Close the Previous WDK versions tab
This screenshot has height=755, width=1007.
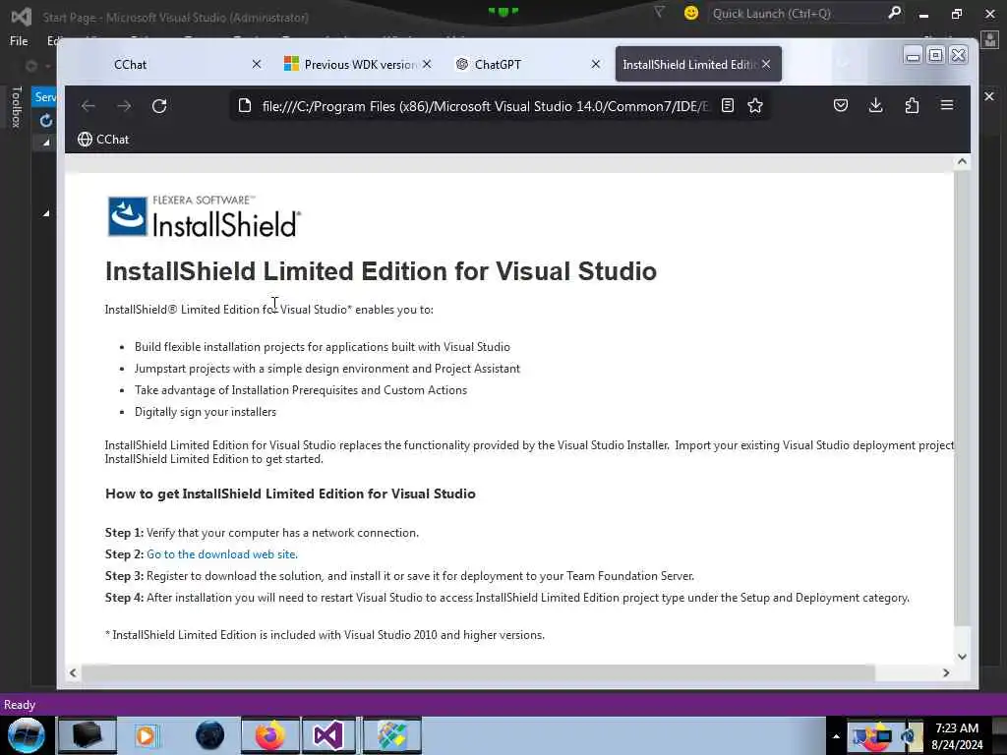coord(427,64)
